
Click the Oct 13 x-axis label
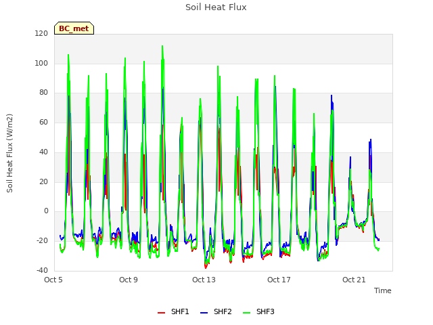(x=204, y=280)
